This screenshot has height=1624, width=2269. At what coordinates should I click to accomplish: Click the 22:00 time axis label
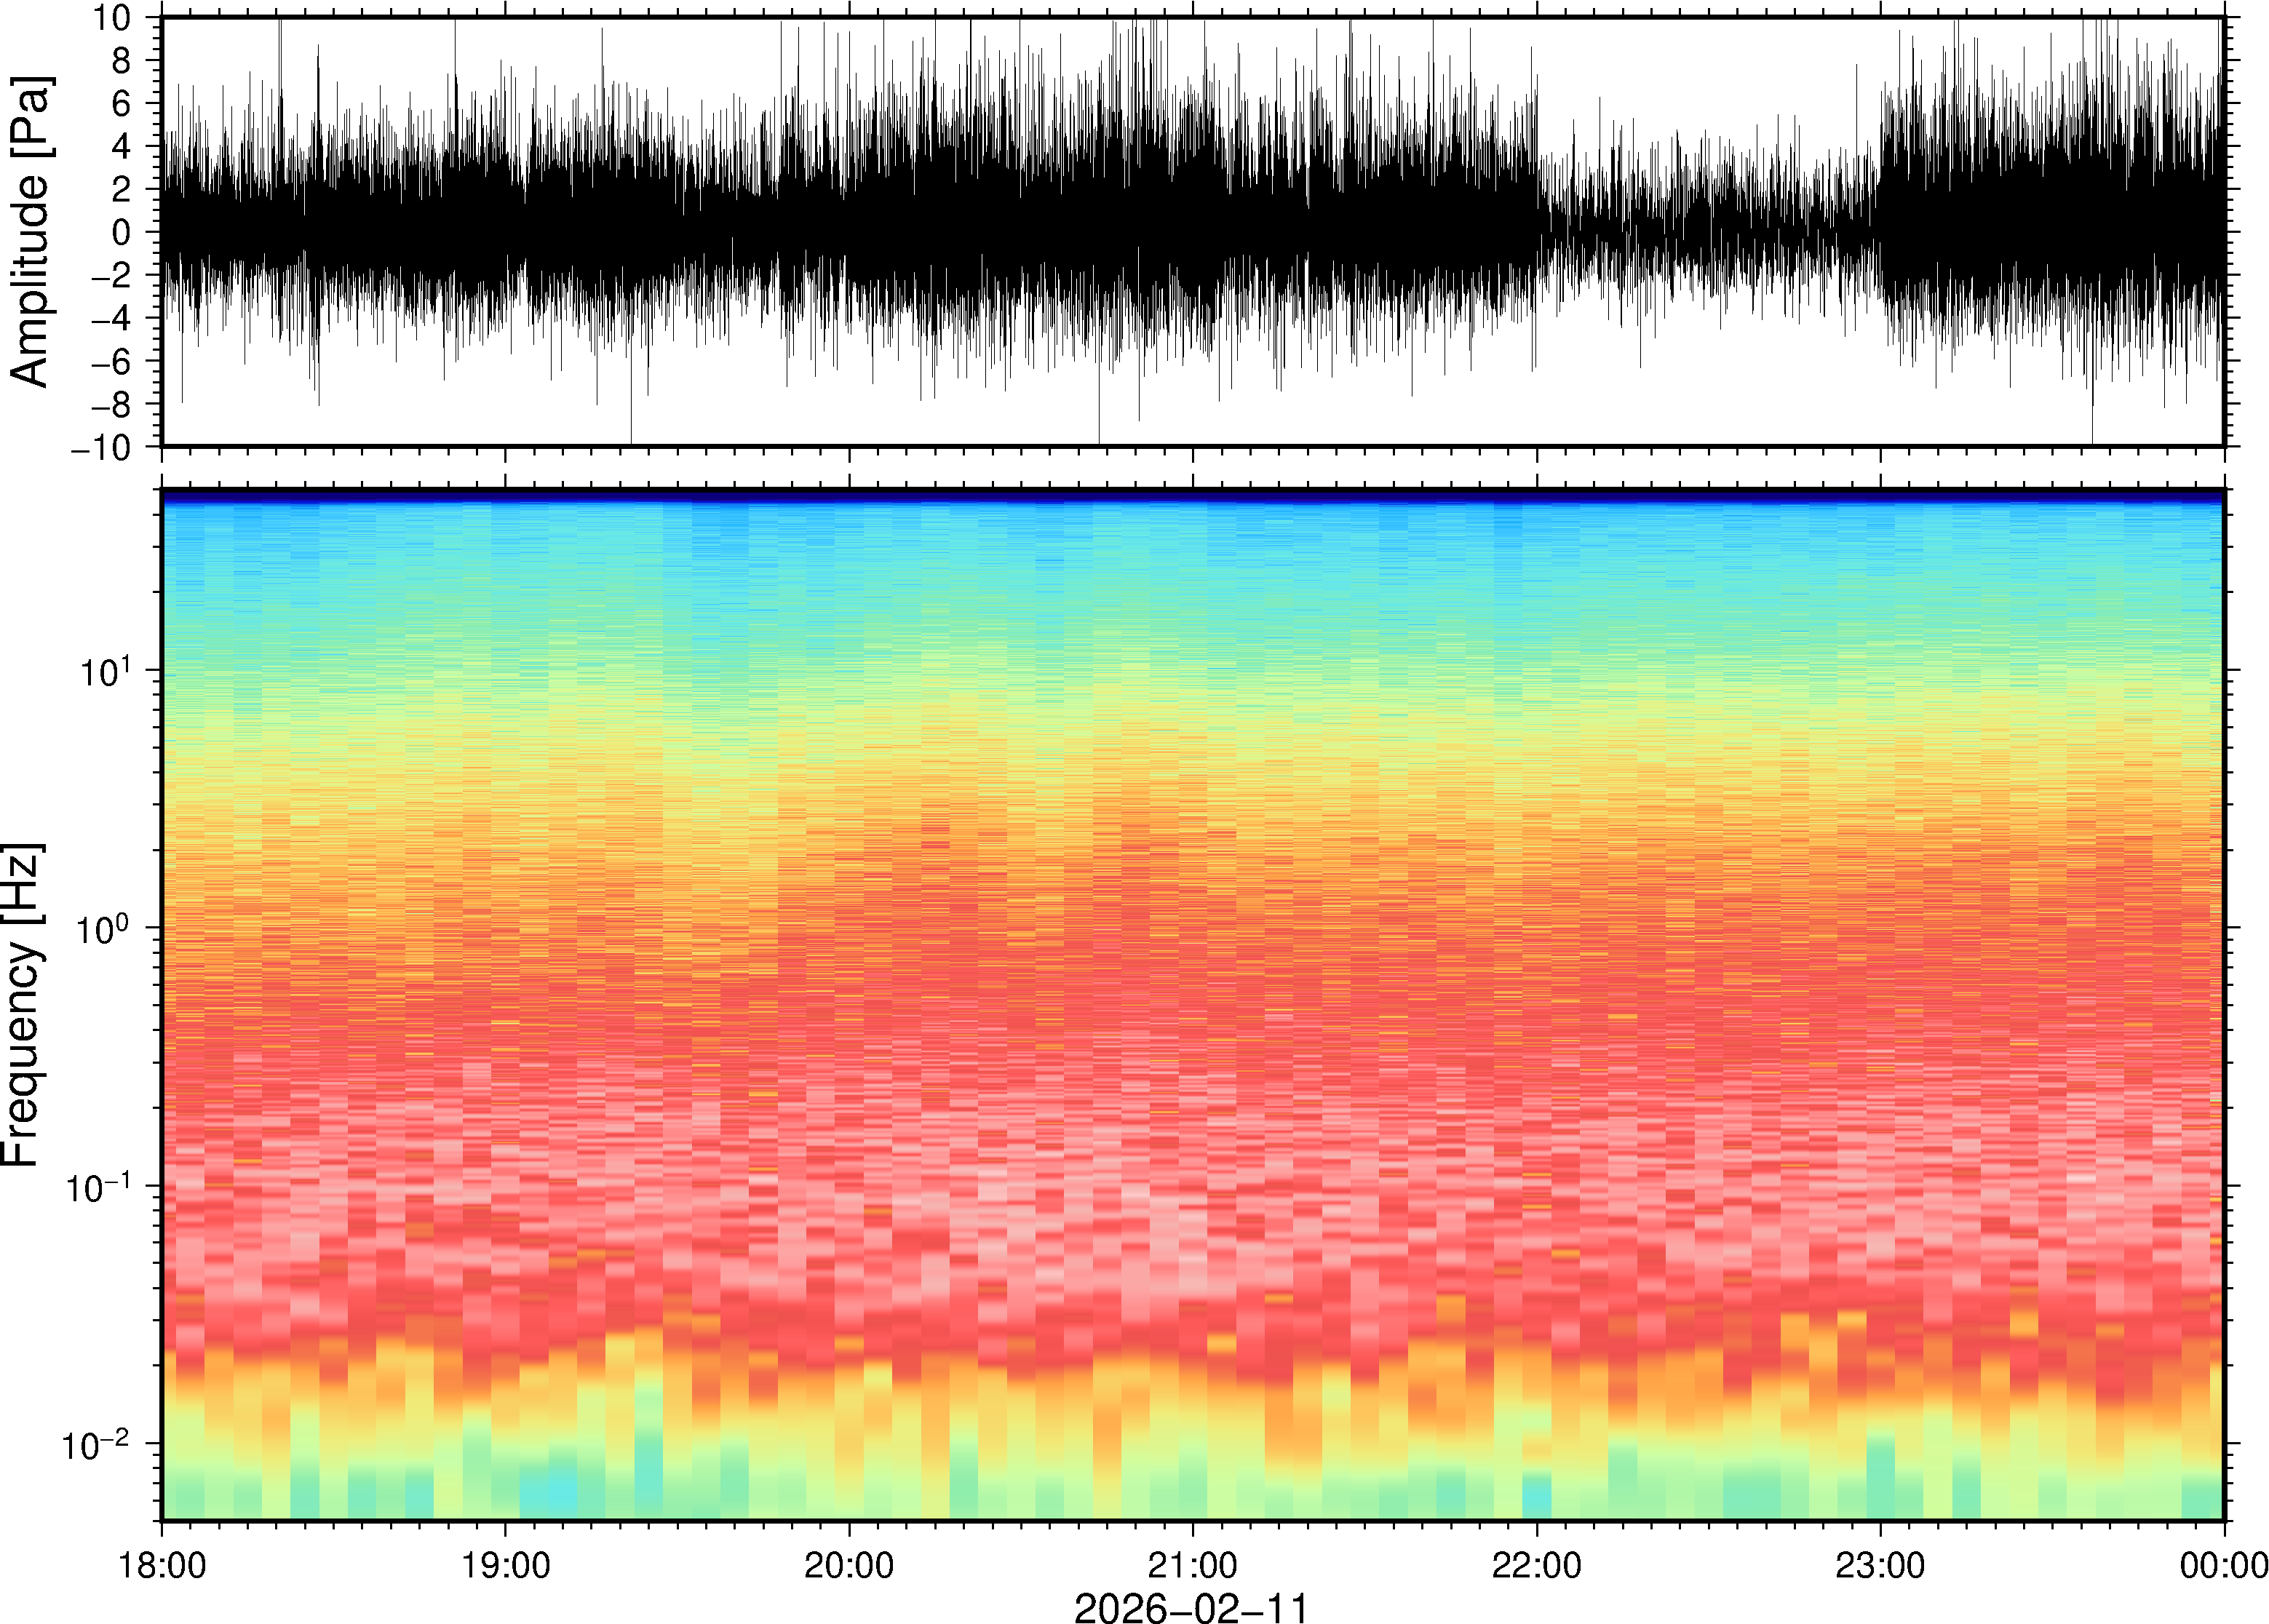point(1536,1565)
